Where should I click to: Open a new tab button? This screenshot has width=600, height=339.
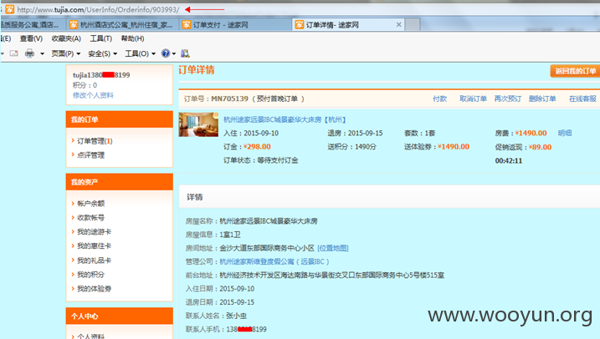tap(413, 25)
